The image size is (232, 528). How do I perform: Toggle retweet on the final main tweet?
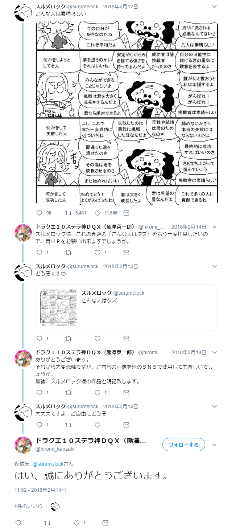47,523
